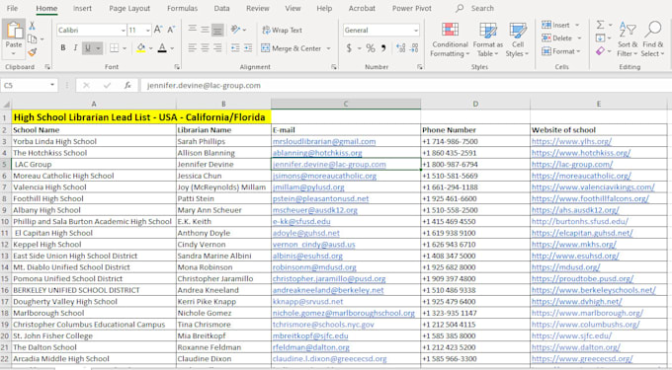This screenshot has height=370, width=672.
Task: Click the Borders icon
Action: (x=114, y=48)
